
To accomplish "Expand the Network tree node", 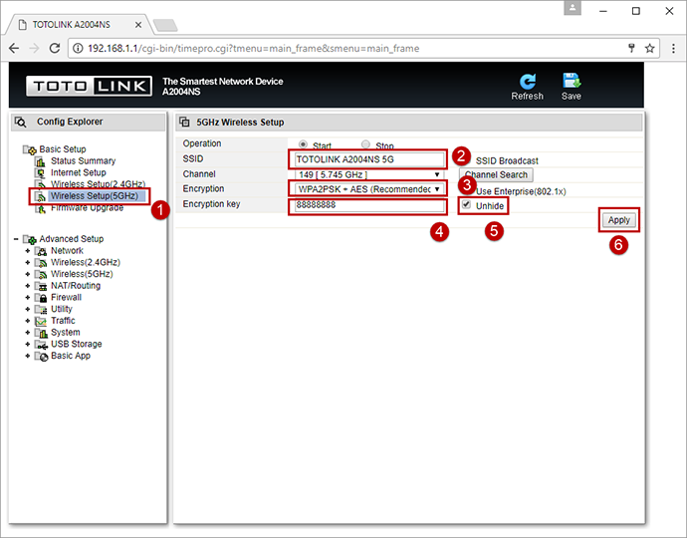I will [28, 251].
